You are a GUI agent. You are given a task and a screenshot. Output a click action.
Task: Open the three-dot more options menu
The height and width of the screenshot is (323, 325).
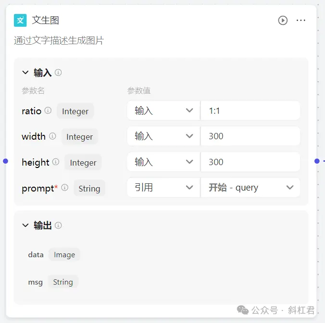tap(301, 20)
